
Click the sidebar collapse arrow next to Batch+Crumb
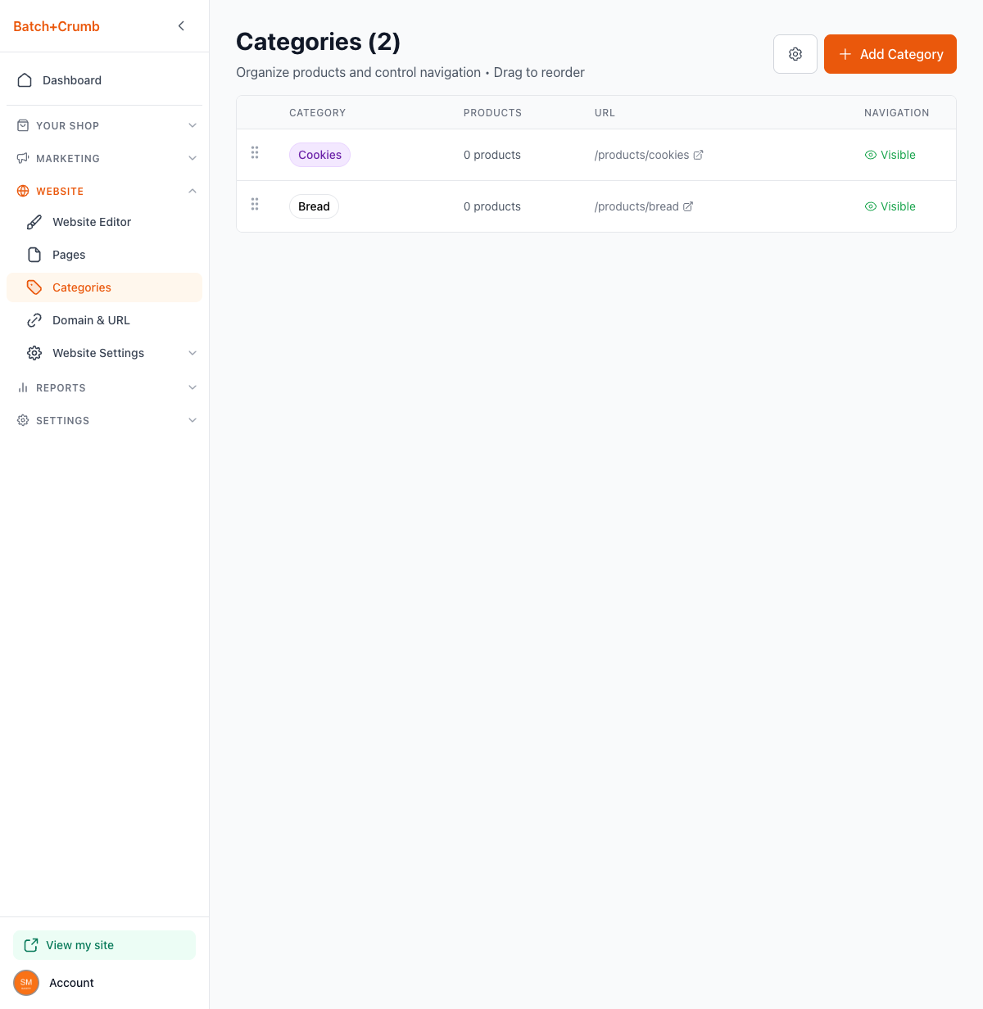(181, 25)
